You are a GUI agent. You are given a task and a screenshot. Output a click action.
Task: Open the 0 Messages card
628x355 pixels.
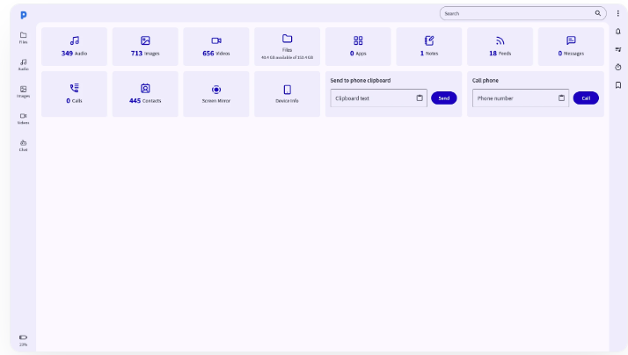pos(571,47)
